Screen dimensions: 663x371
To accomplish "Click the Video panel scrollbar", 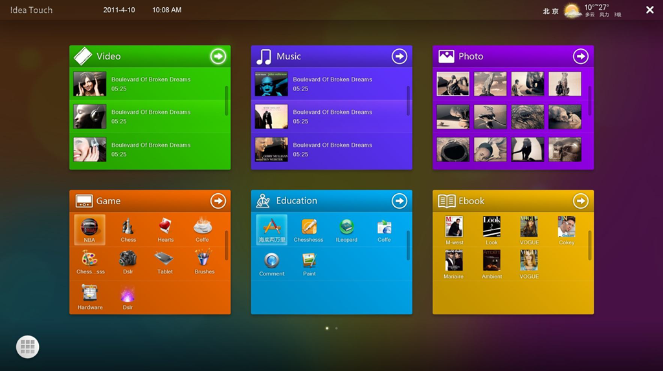I will (227, 100).
